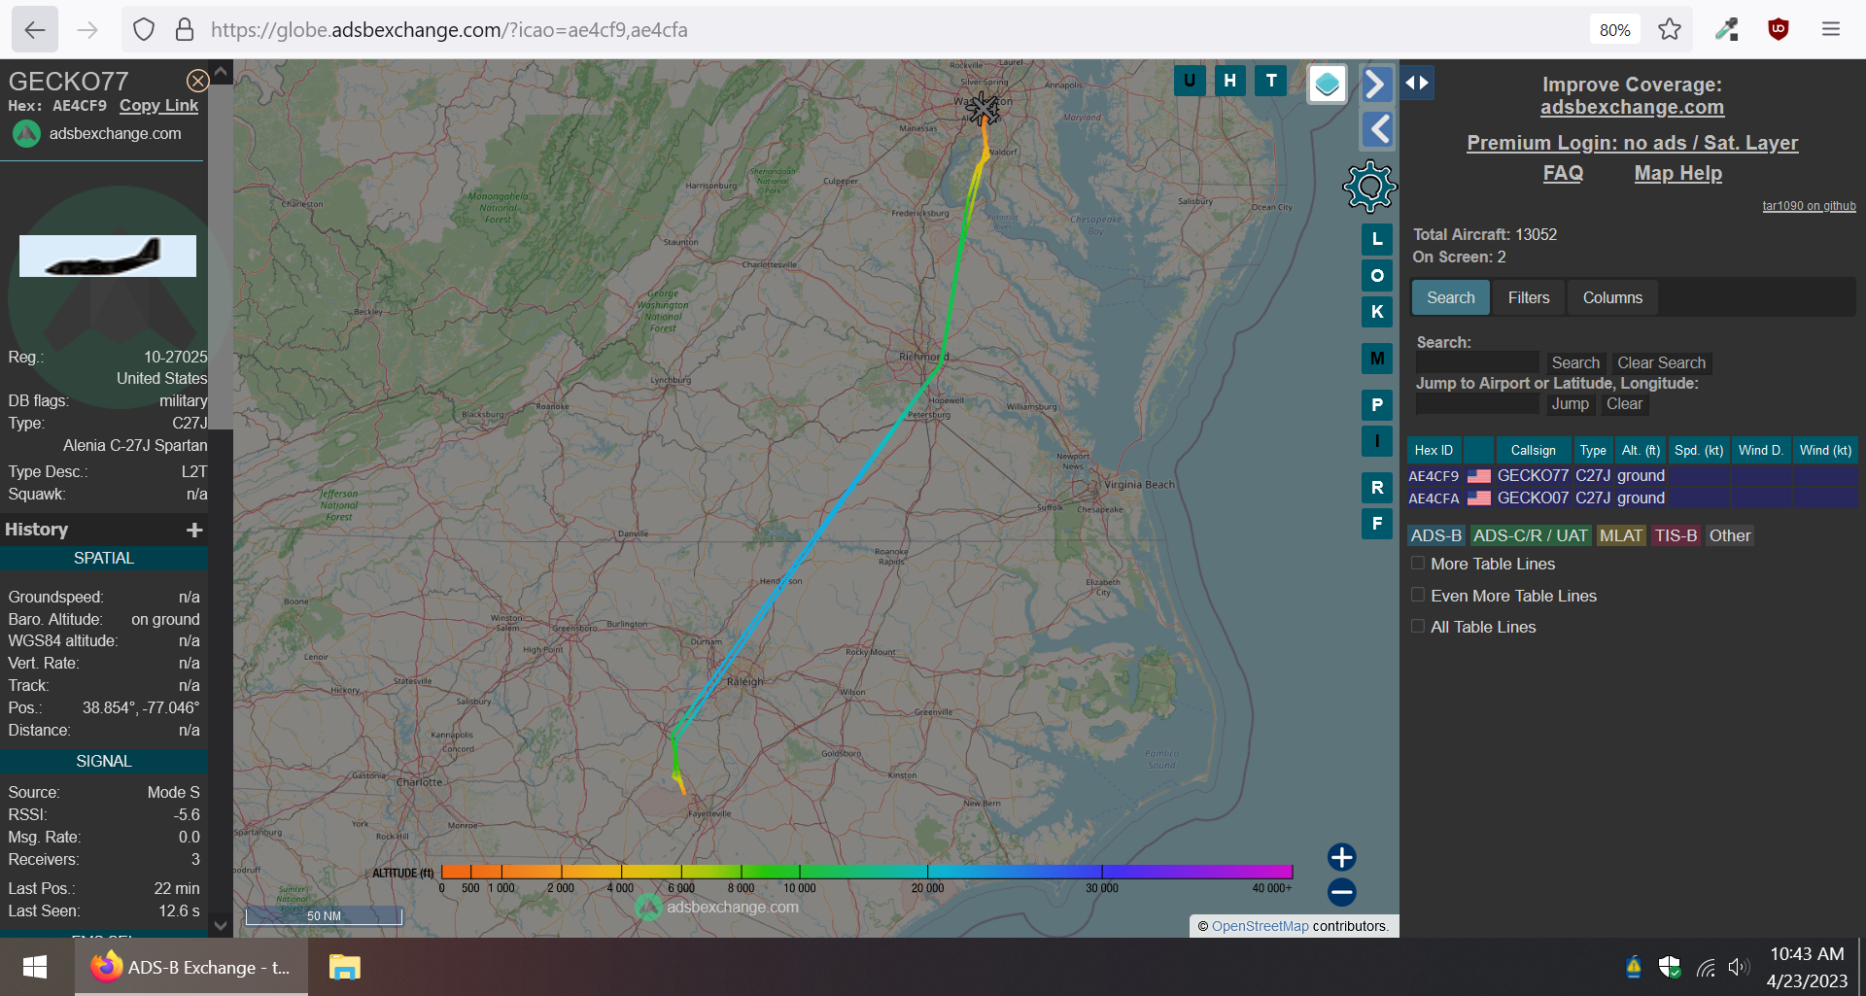Expand the History section with plus
The image size is (1866, 996).
click(194, 530)
